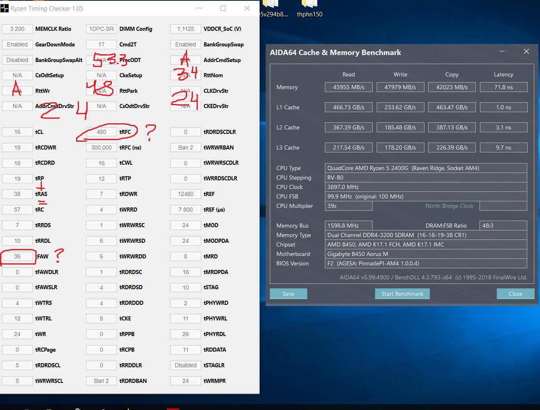This screenshot has width=540, height=410.
Task: Click the Close button in AIDA64 window
Action: tap(515, 294)
